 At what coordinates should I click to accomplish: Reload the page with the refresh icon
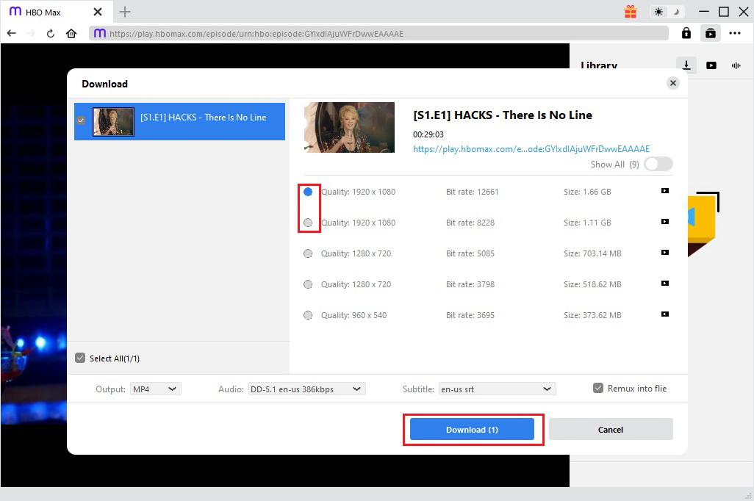tap(51, 34)
